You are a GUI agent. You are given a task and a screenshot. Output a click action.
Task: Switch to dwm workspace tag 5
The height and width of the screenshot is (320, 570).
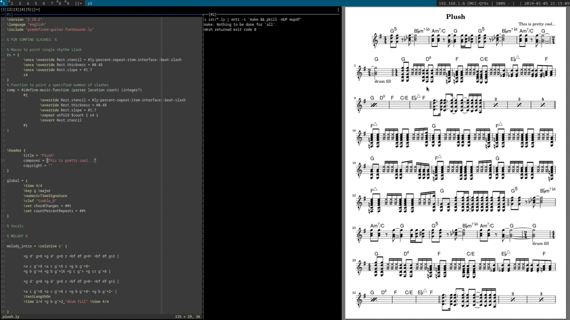coord(36,3)
